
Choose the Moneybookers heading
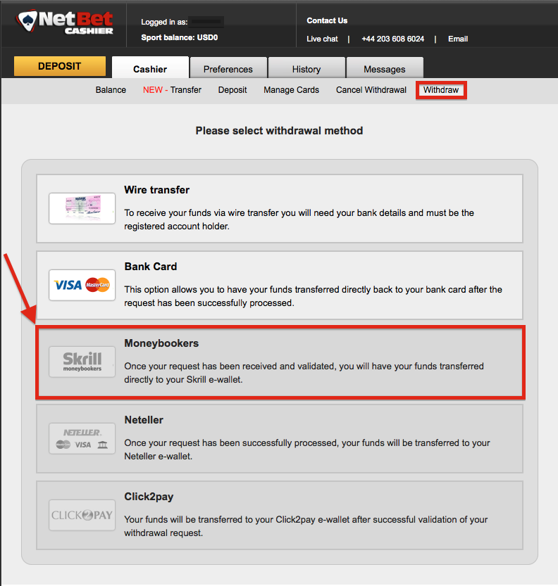[x=161, y=343]
